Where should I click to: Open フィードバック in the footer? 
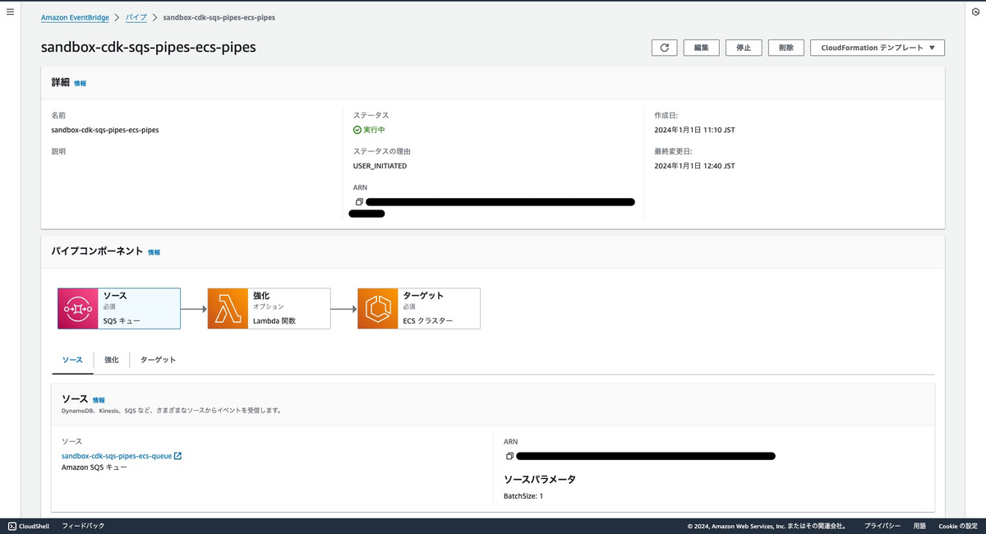[x=83, y=526]
